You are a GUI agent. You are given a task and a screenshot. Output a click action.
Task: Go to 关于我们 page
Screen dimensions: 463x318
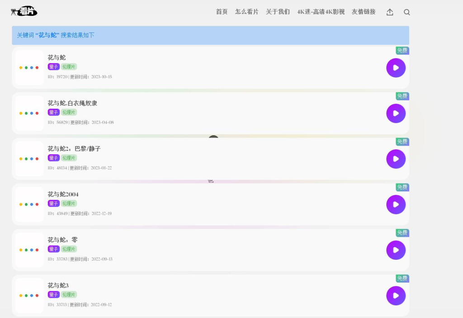coord(278,12)
